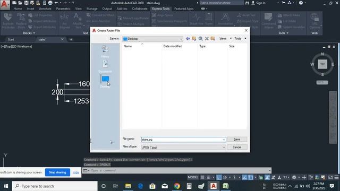Open Calculator from the taskbar

pyautogui.click(x=189, y=186)
